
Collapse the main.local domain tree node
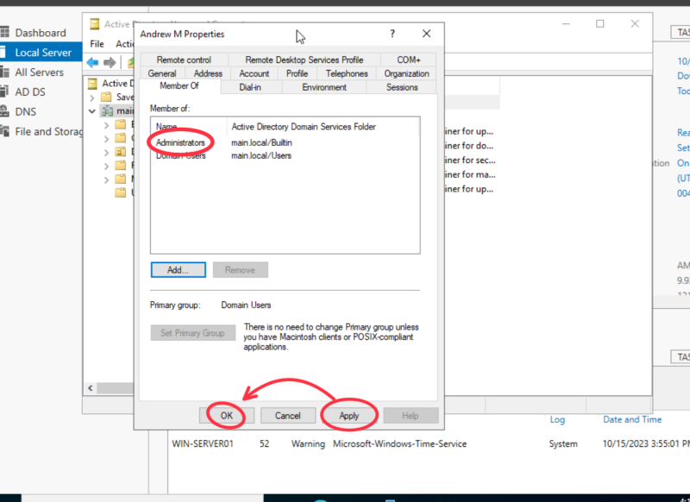coord(92,111)
